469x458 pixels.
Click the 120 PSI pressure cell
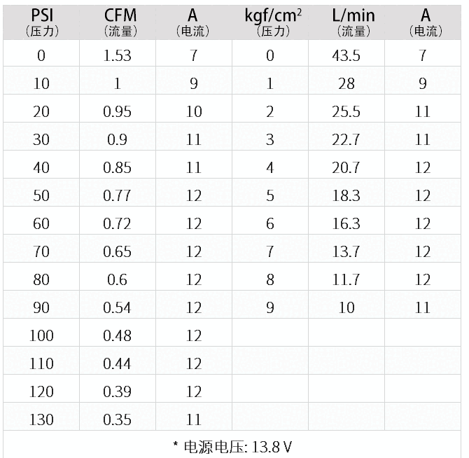click(x=41, y=391)
